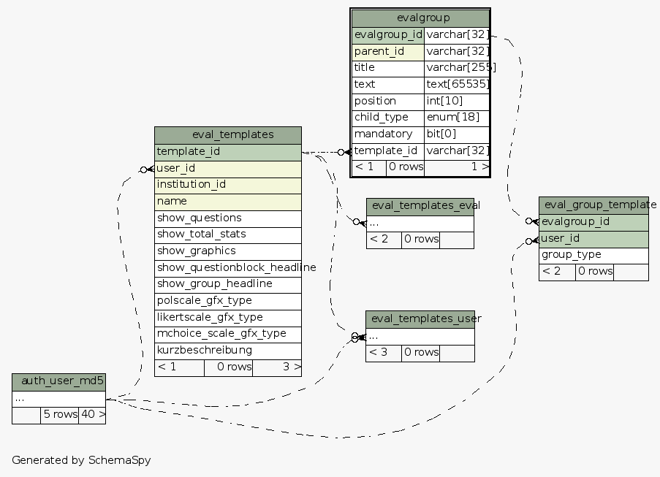Open the eval_templates_user table

tap(420, 318)
